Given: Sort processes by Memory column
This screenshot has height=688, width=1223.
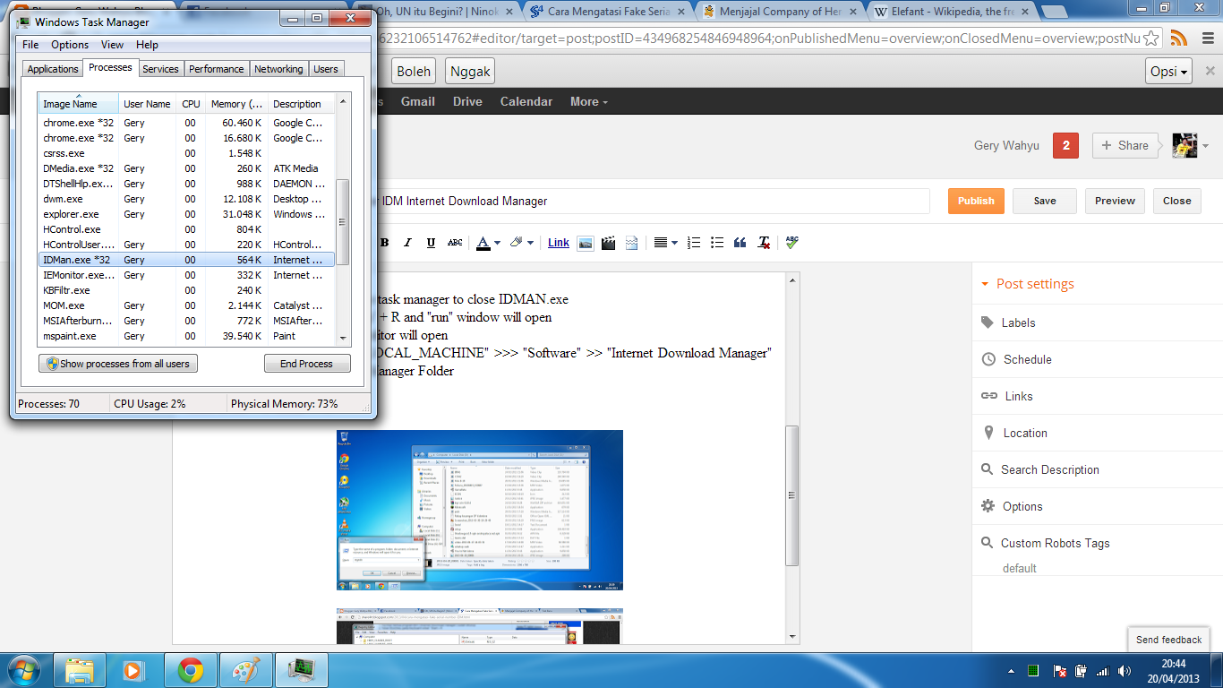Looking at the screenshot, I should (x=236, y=104).
